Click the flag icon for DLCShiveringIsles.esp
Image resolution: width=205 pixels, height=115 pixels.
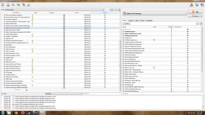[x=154, y=40]
